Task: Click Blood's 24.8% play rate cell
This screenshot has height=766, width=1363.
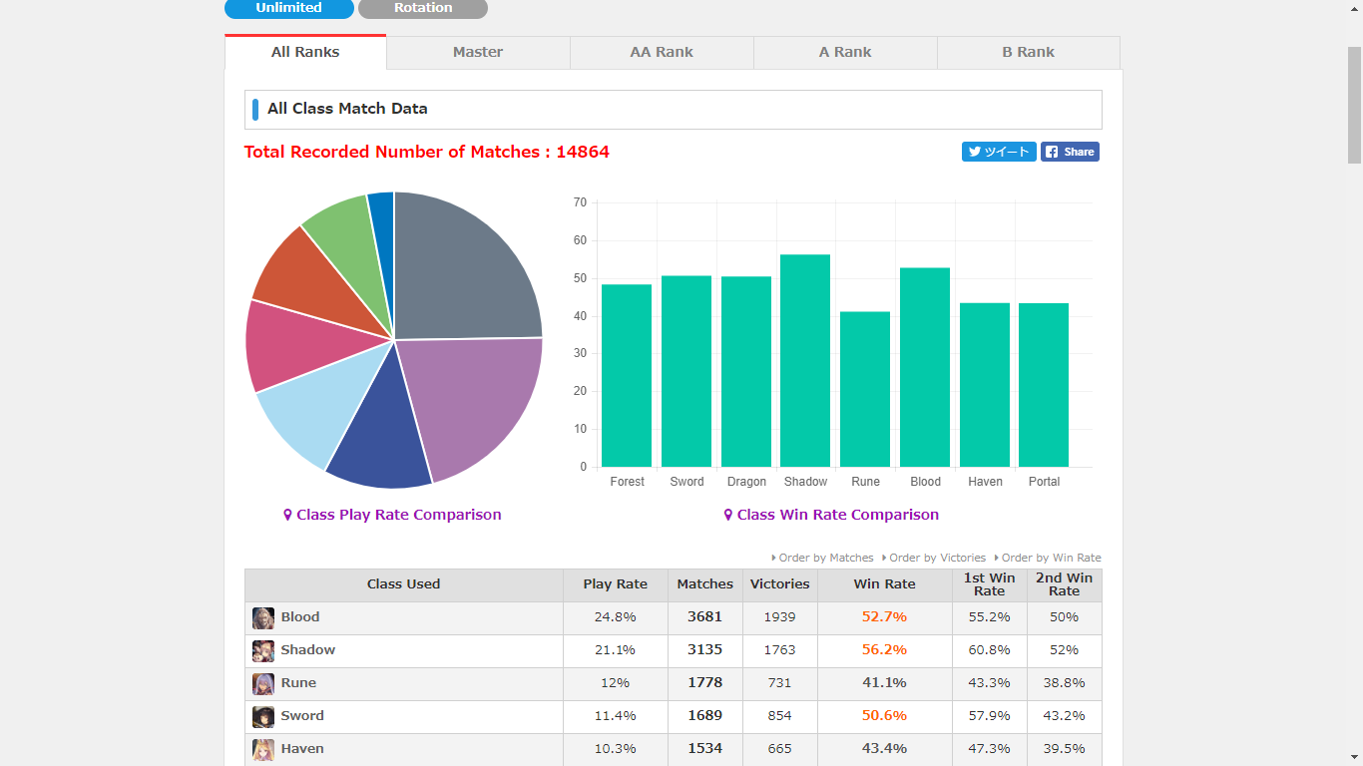Action: (616, 617)
